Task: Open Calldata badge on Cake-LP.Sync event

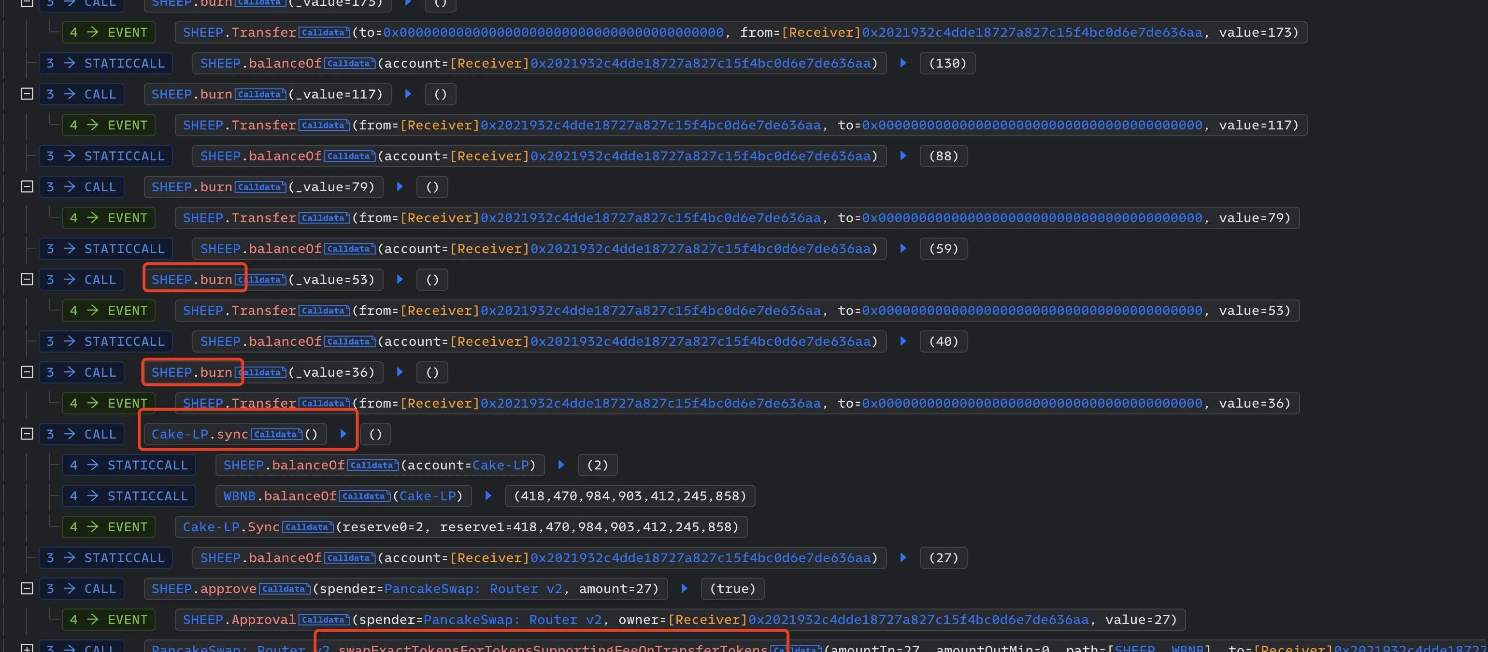Action: click(x=308, y=527)
